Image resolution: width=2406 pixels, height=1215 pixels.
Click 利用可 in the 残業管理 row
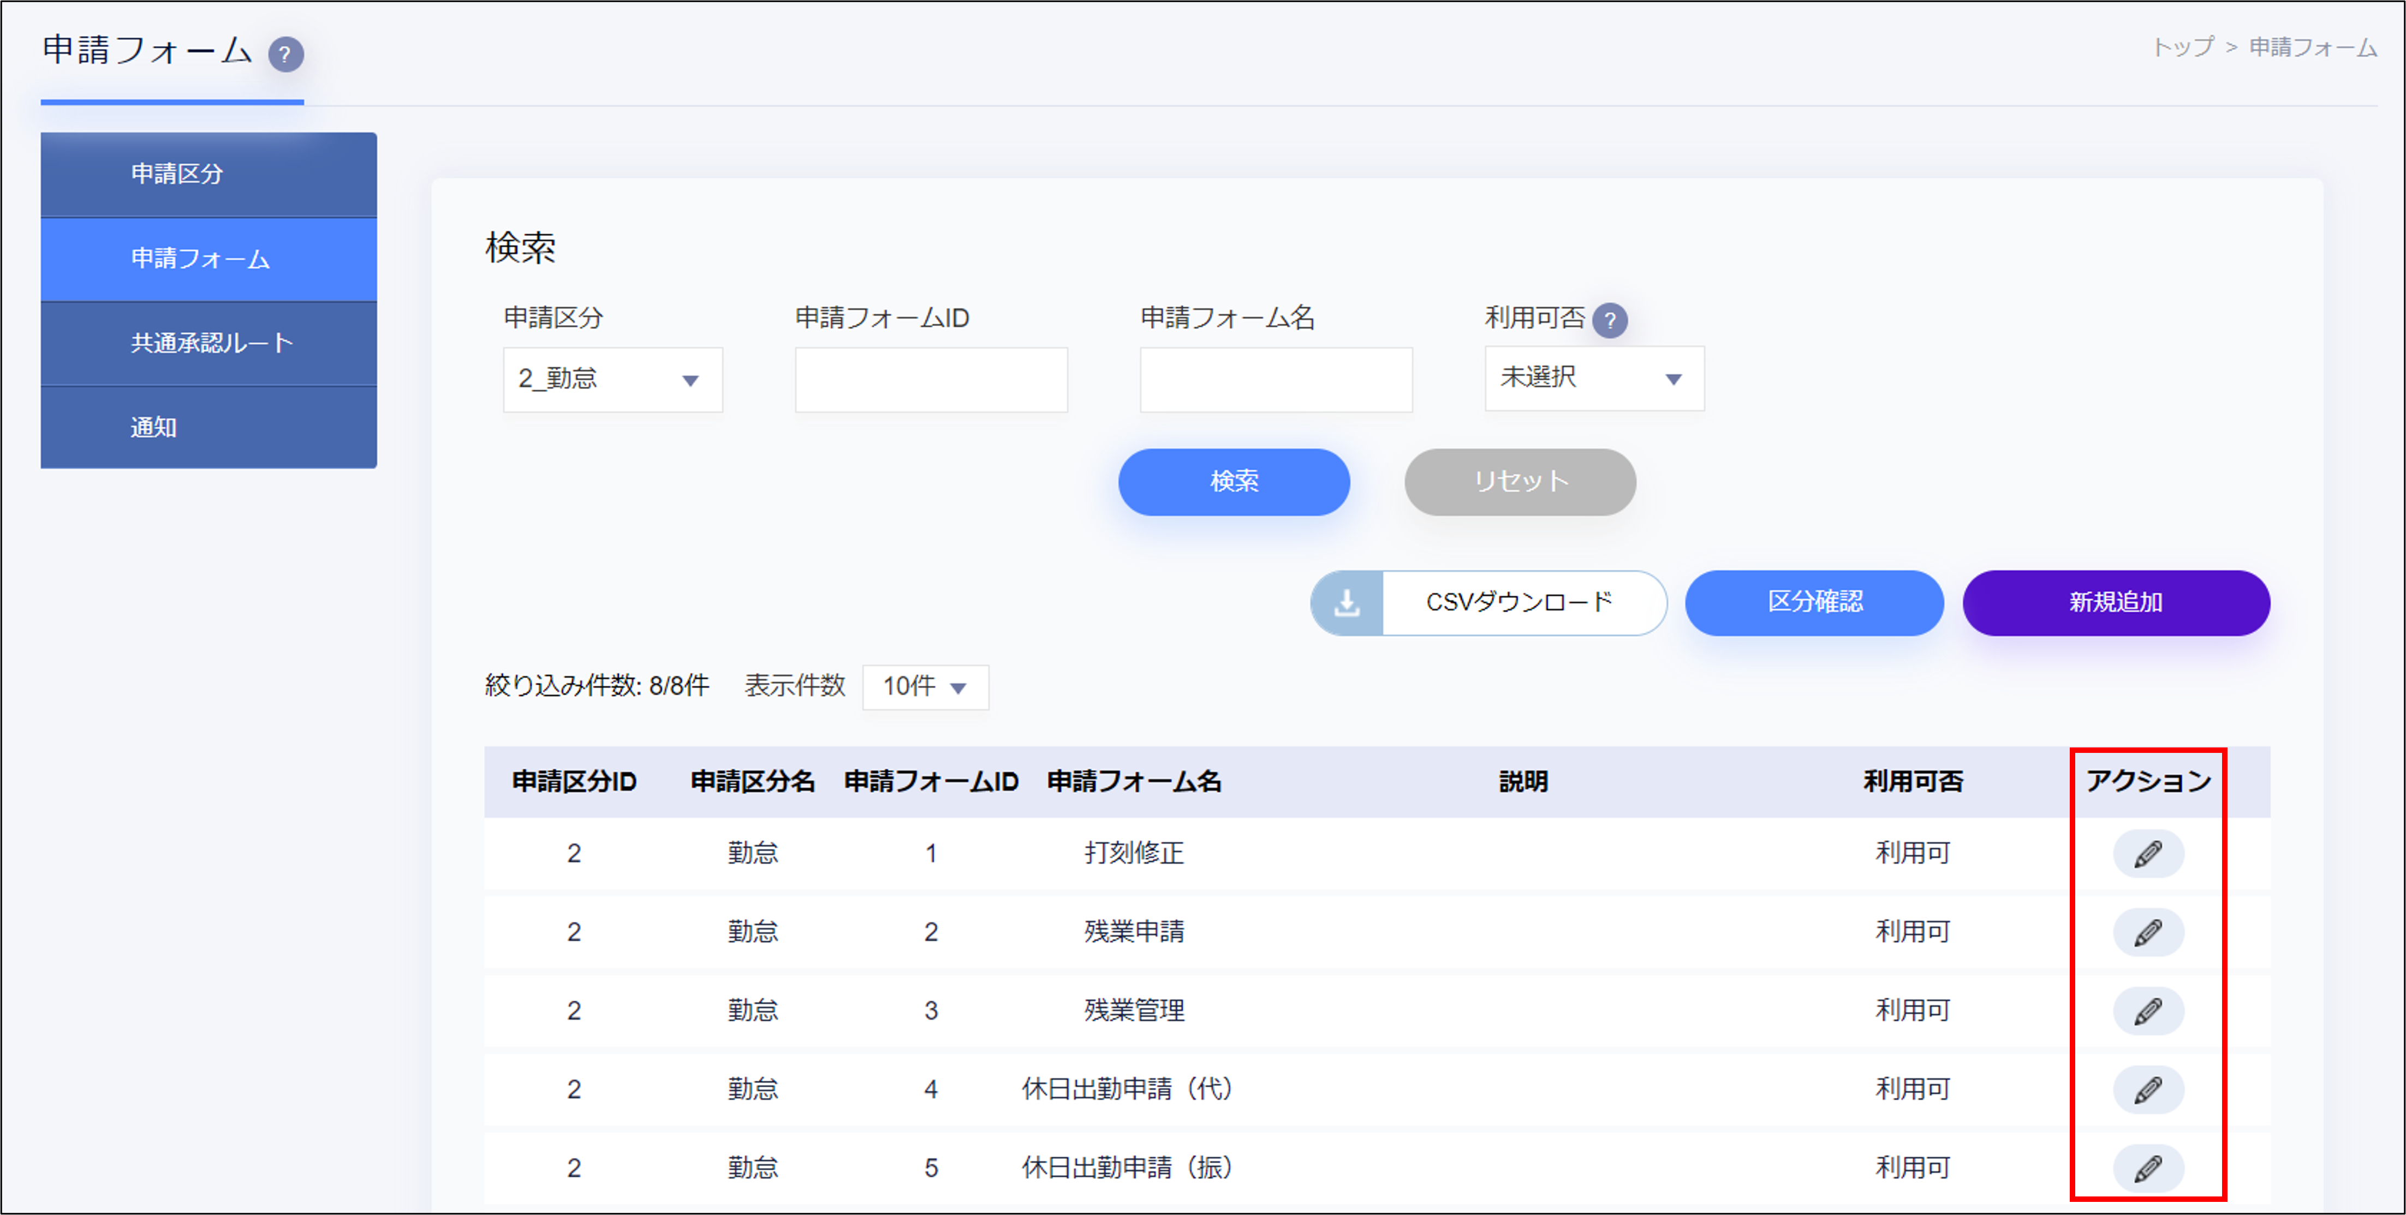click(x=1913, y=1010)
